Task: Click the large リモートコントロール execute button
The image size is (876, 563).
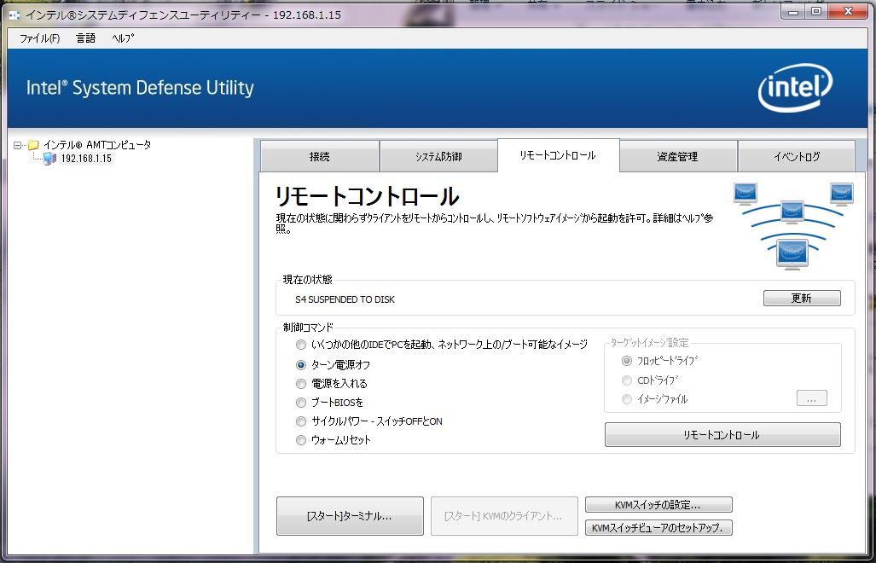Action: coord(722,435)
